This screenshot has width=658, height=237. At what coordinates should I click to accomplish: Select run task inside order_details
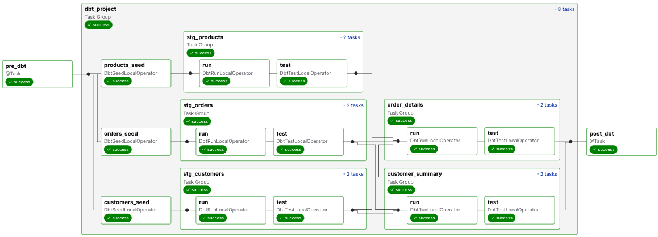tap(442, 141)
